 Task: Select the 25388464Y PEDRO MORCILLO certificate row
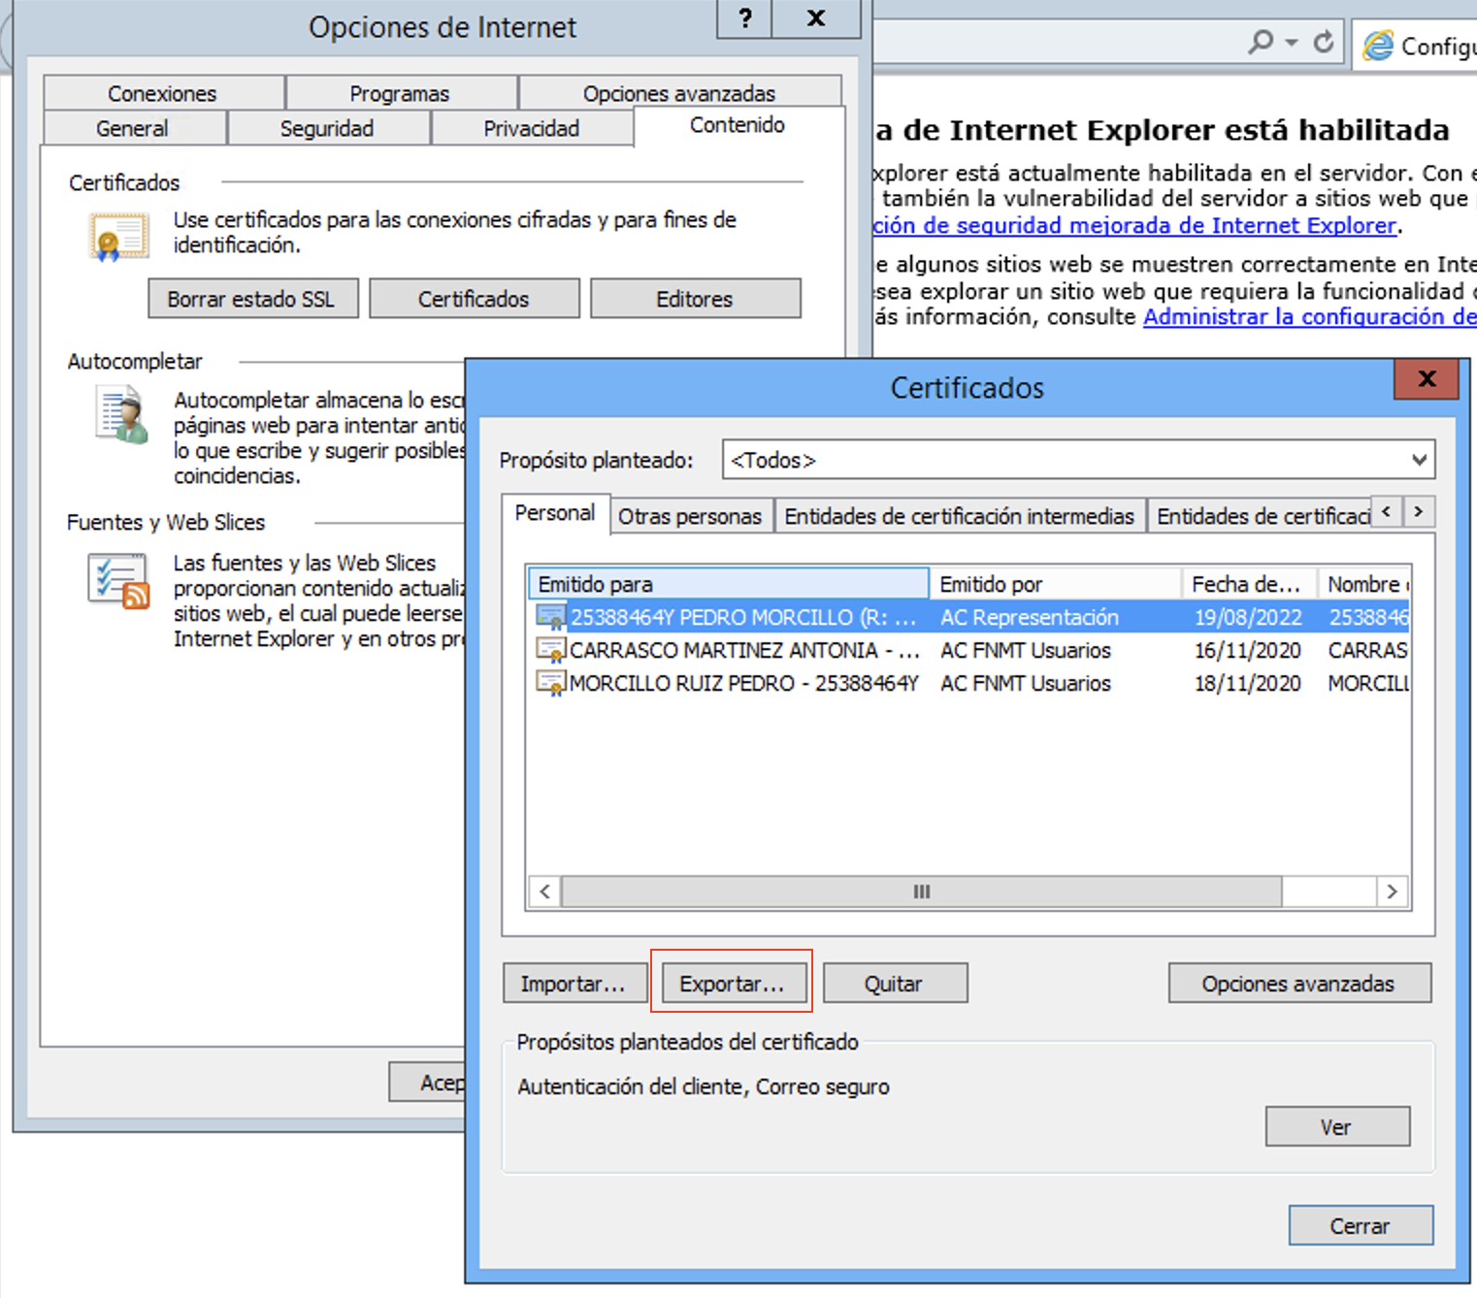[742, 617]
